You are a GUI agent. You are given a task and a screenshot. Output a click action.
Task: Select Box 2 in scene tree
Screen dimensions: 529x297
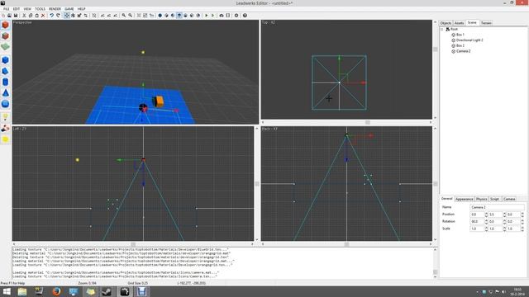pyautogui.click(x=460, y=45)
